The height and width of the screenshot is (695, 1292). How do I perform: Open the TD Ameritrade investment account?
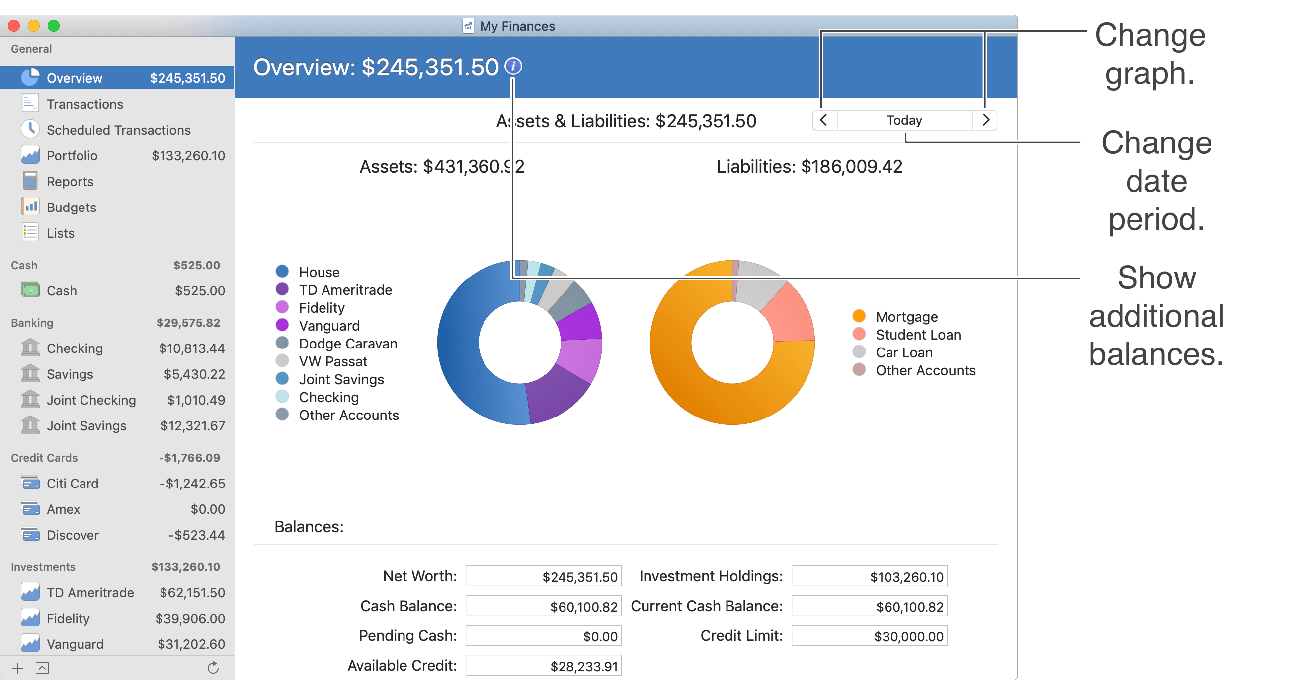(x=90, y=593)
